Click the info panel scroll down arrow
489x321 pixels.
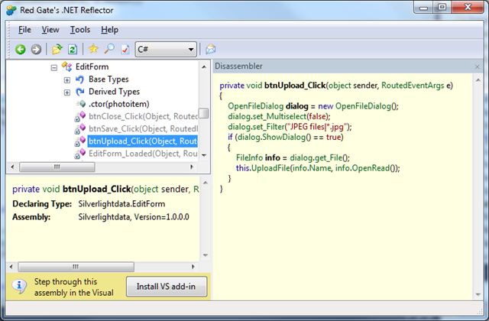[206, 255]
